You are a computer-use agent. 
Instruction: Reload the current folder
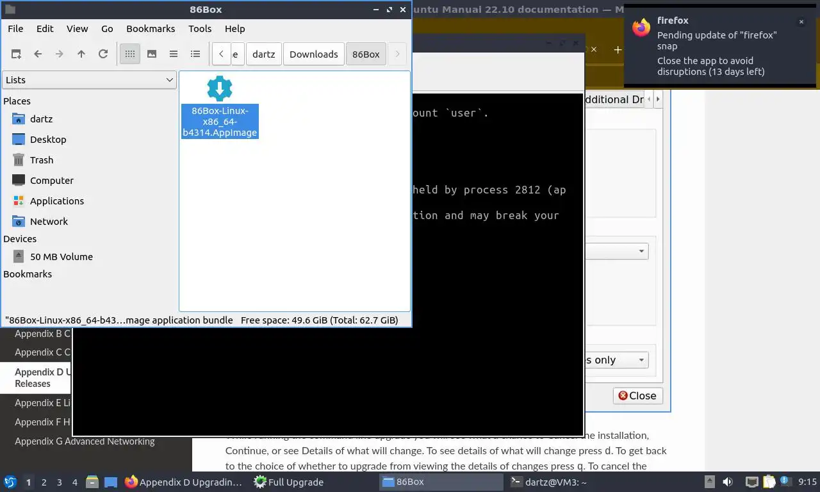pyautogui.click(x=103, y=54)
